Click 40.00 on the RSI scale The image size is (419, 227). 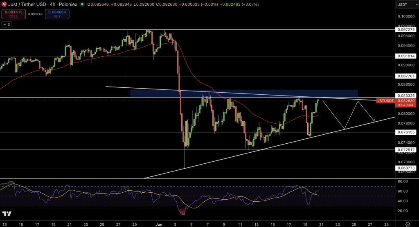coord(403,201)
